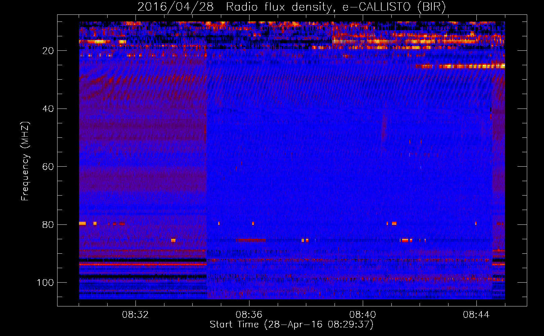The height and width of the screenshot is (336, 544).
Task: Click the 60 frequency tick label
Action: [48, 167]
